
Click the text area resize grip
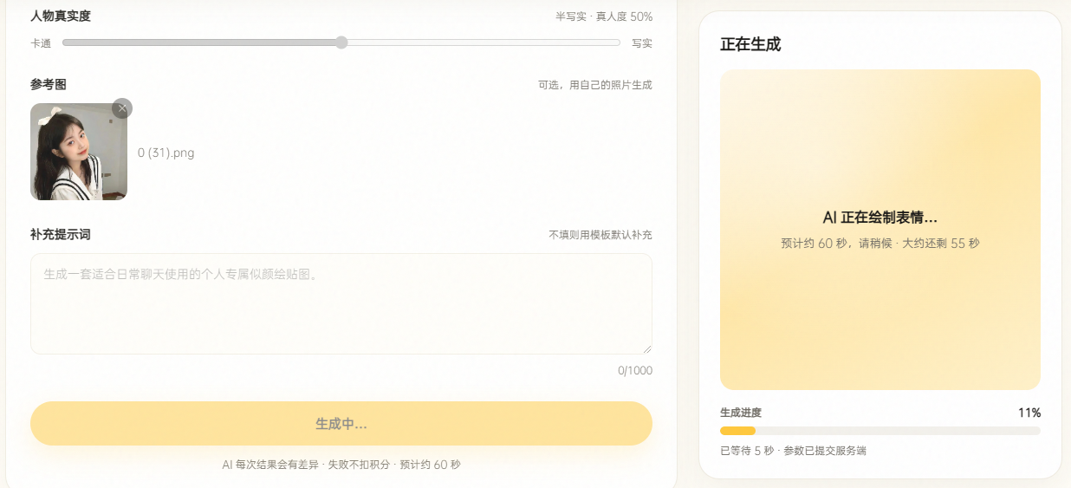[646, 348]
